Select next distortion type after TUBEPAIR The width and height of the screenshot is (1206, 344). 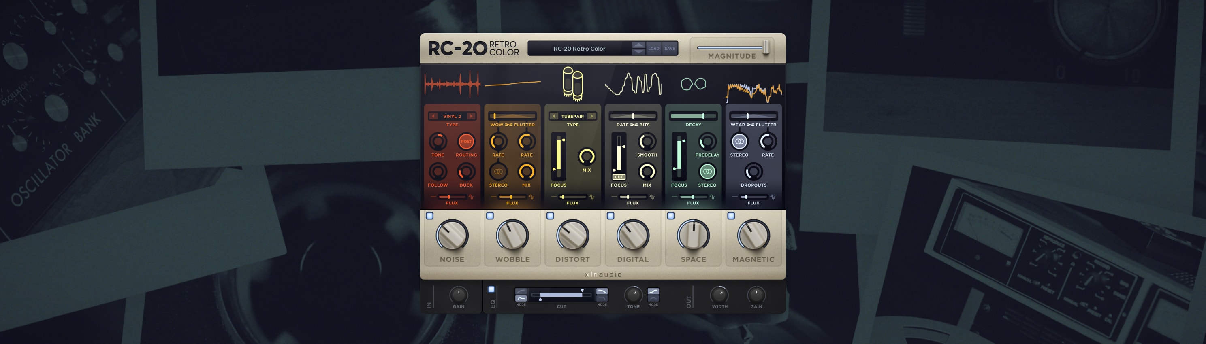click(592, 116)
